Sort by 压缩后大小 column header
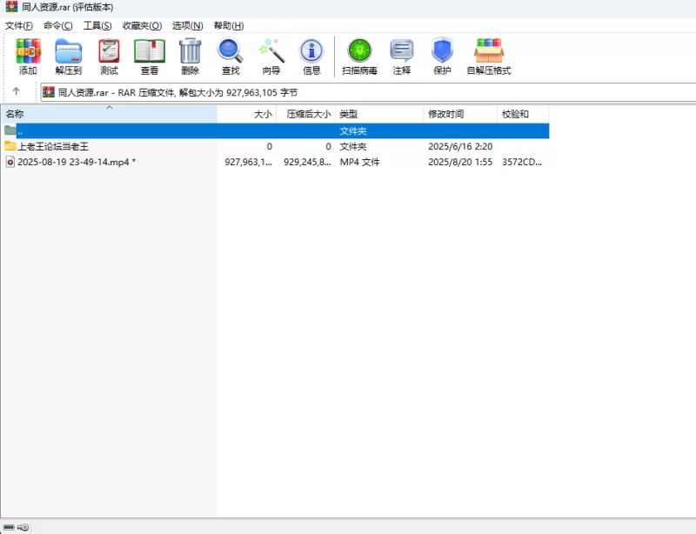 [x=306, y=114]
